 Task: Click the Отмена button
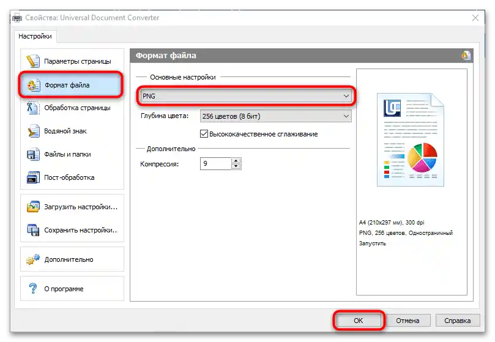coord(408,321)
